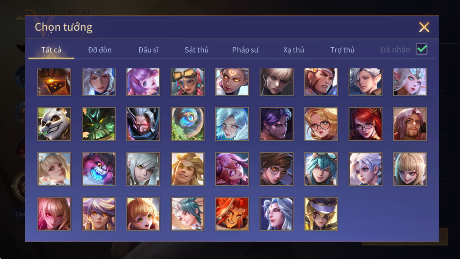Choose the blonde girl with round glasses
Viewport: 460px width, 259px height.
point(321,124)
